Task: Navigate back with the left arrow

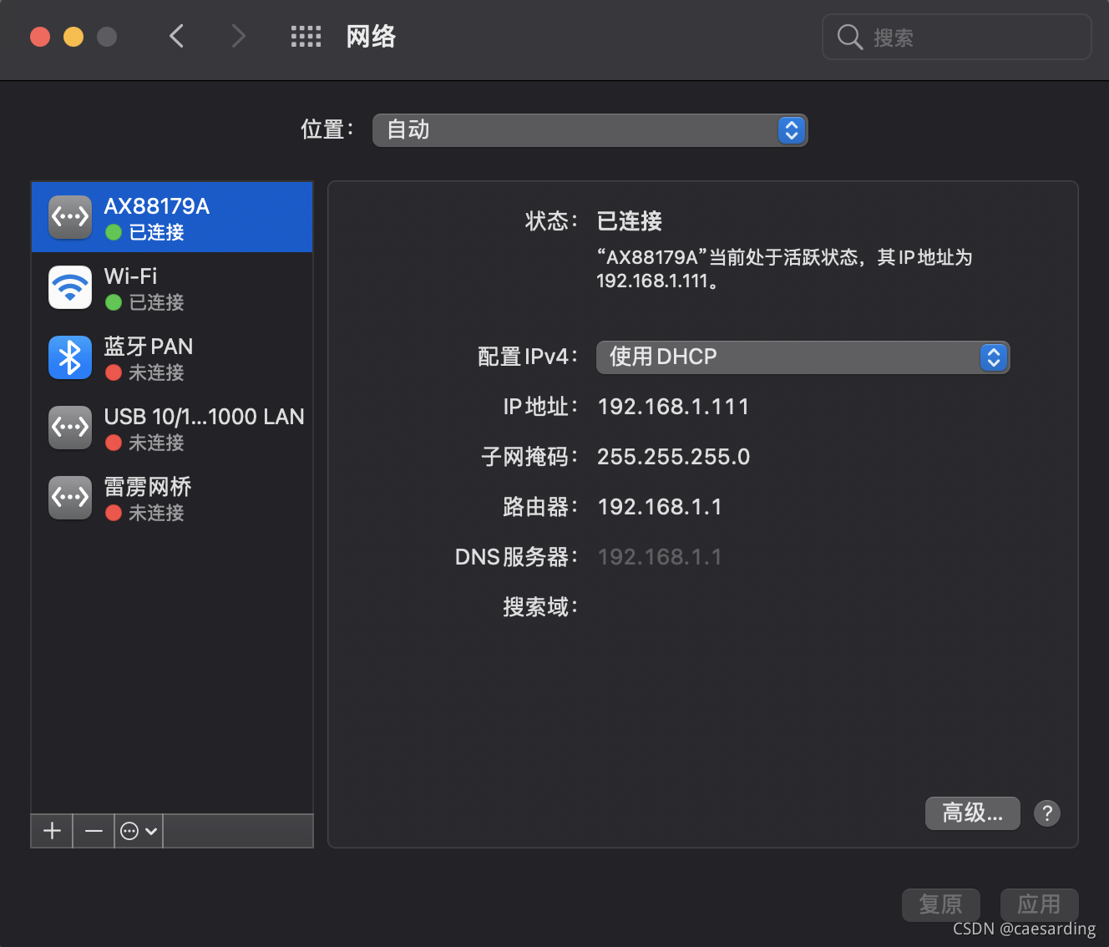Action: pos(176,36)
